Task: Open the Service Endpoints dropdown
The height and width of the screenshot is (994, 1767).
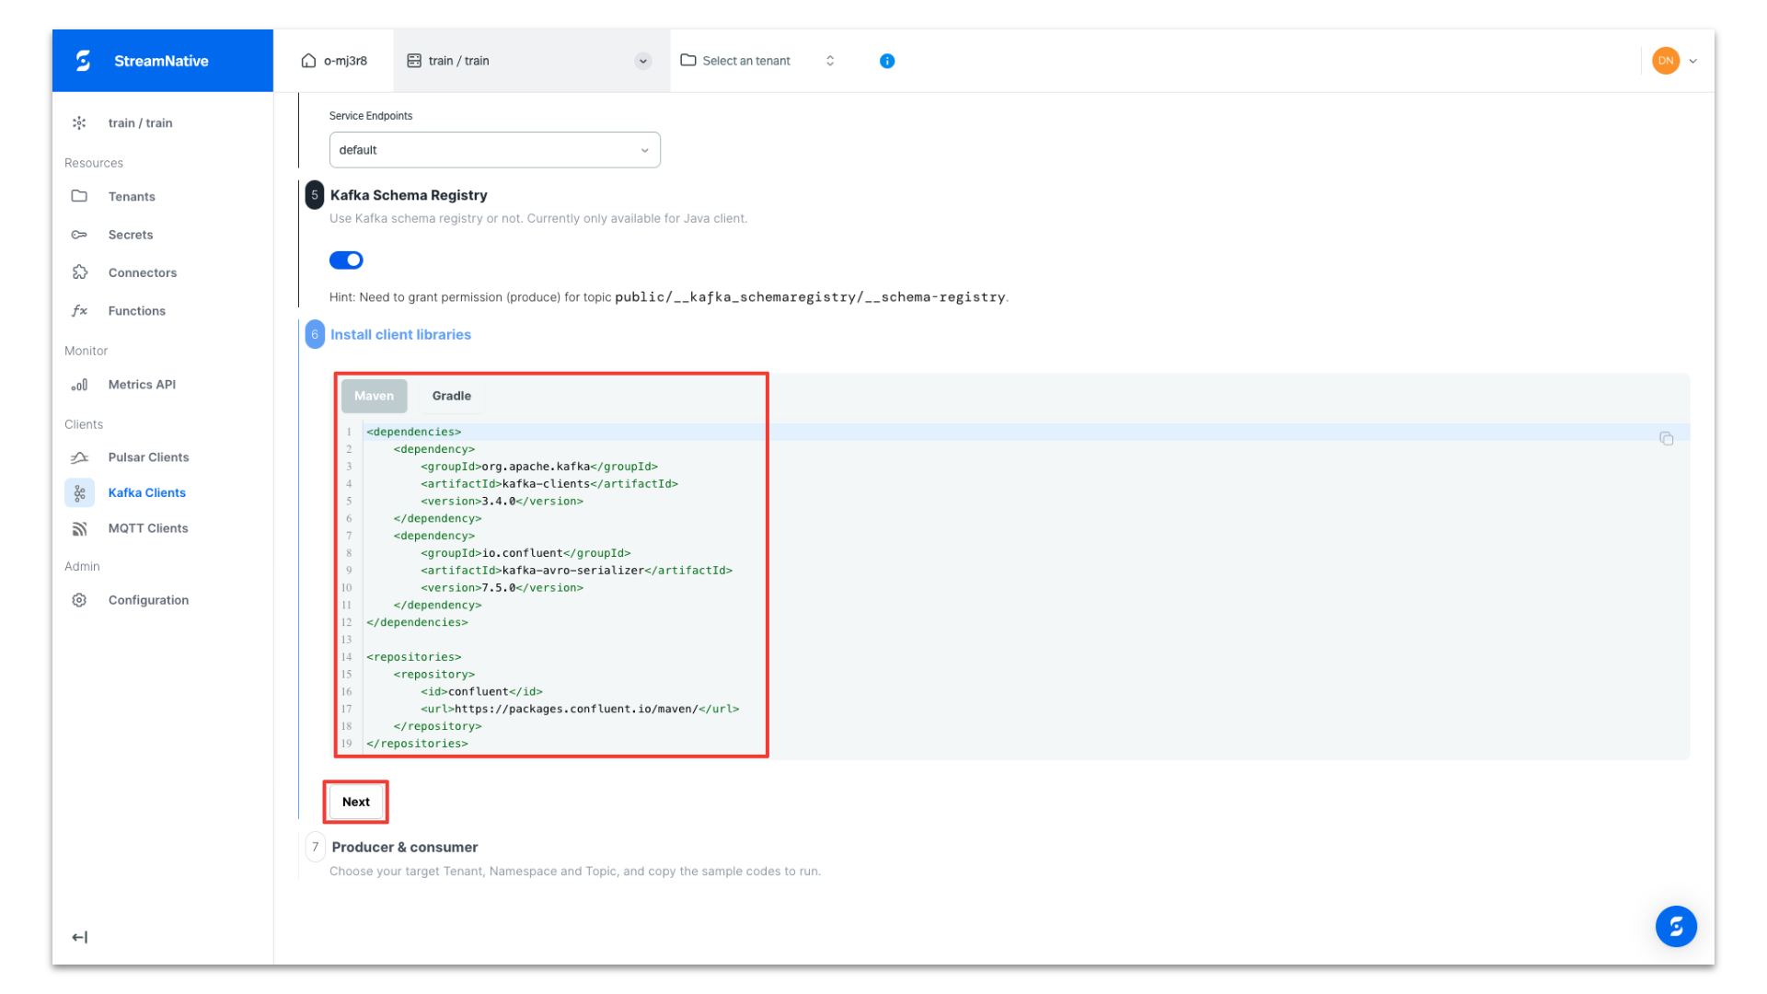Action: [x=494, y=150]
